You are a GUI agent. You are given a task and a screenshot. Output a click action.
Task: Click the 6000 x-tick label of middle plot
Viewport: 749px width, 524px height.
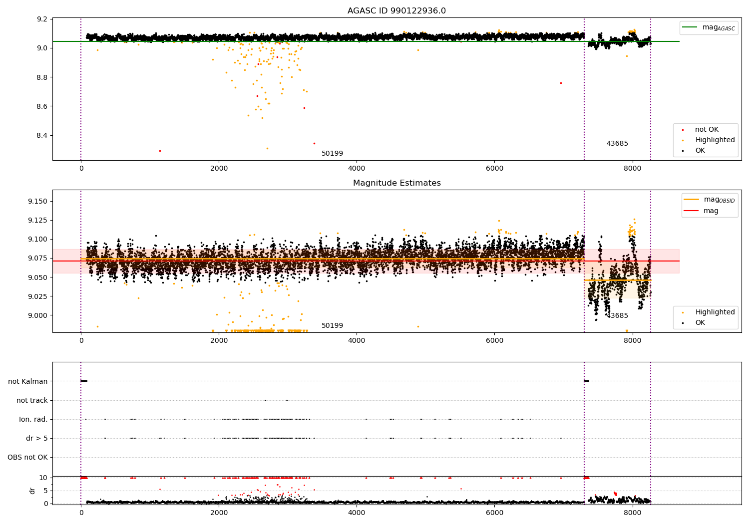(x=494, y=340)
